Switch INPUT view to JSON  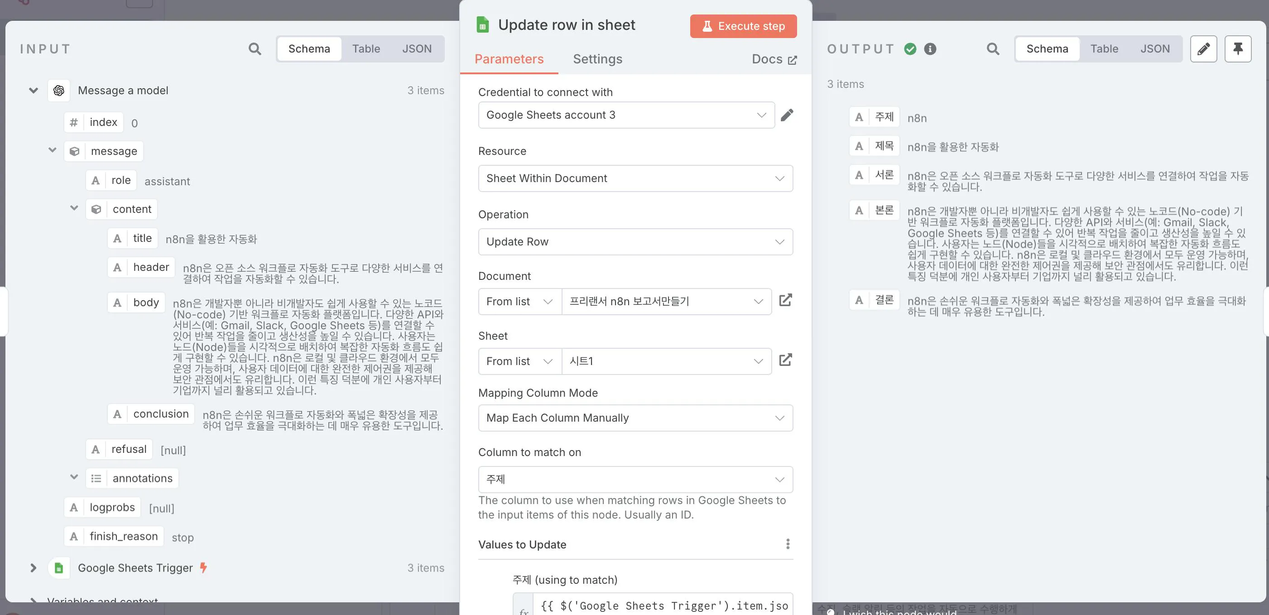[417, 49]
